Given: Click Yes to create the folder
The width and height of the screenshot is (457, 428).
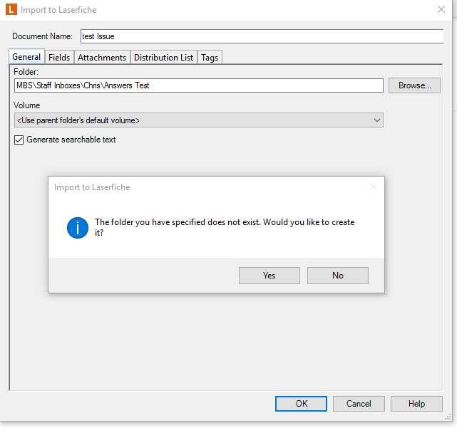Looking at the screenshot, I should point(269,276).
